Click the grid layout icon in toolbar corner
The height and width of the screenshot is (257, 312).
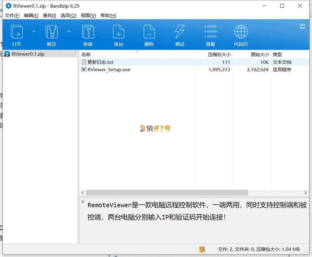(x=302, y=26)
